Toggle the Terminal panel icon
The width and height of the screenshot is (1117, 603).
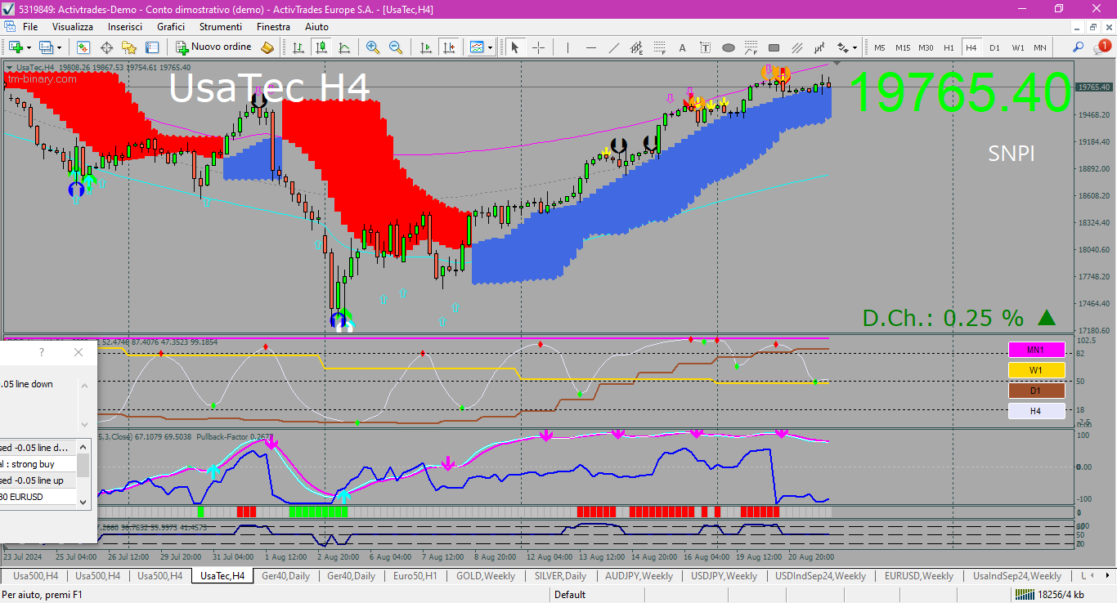click(x=152, y=47)
